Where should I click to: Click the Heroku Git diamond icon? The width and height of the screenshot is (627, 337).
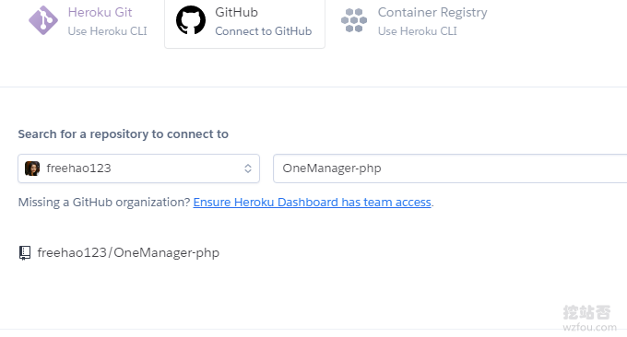click(43, 20)
